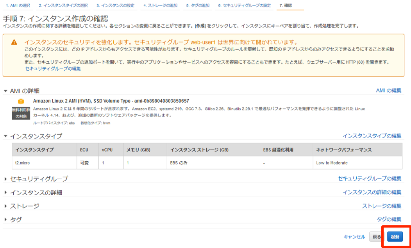Image resolution: width=411 pixels, height=248 pixels.
Task: Click 'インスタンスの詳細の編集' link
Action: [x=372, y=192]
